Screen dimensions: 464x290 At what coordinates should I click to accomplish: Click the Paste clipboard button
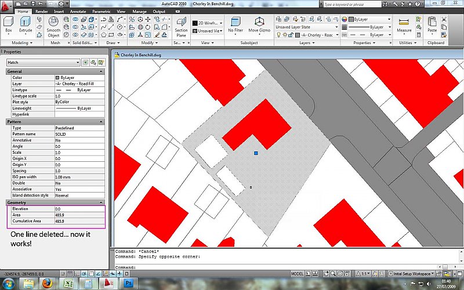(432, 23)
